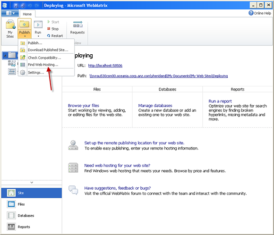Click the Run ribbon button icon
274x235 pixels.
(38, 25)
